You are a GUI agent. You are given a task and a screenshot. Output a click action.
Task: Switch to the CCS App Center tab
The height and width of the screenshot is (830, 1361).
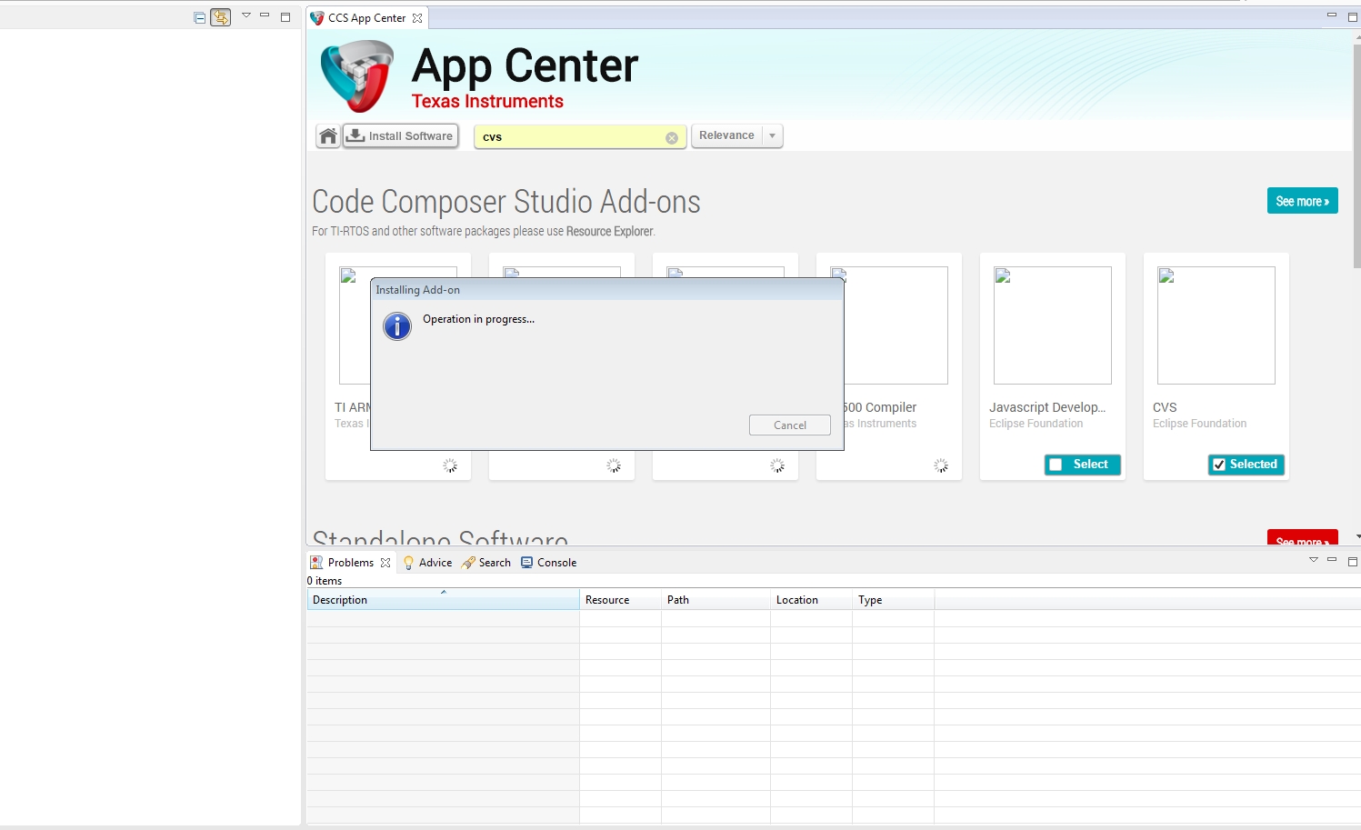(367, 18)
